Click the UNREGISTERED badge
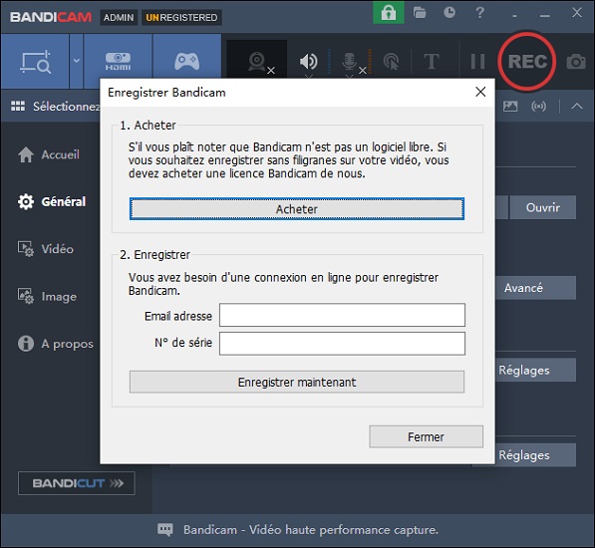The height and width of the screenshot is (548, 595). click(x=181, y=18)
